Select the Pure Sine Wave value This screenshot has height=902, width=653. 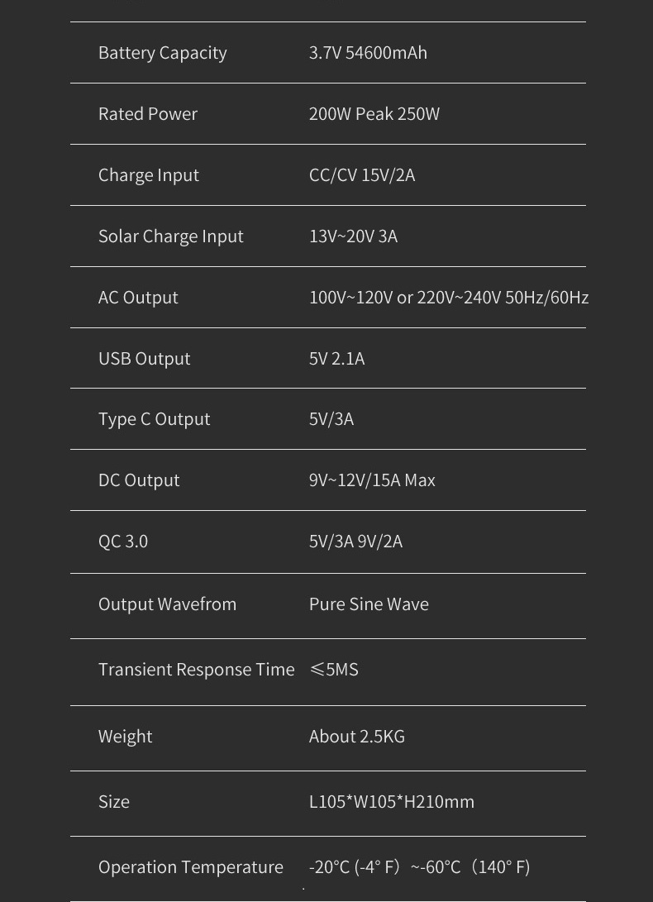369,604
